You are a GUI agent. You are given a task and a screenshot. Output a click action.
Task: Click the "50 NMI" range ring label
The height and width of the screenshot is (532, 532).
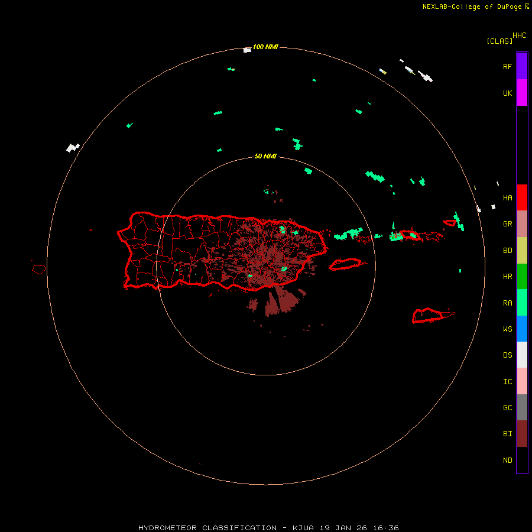pos(265,157)
